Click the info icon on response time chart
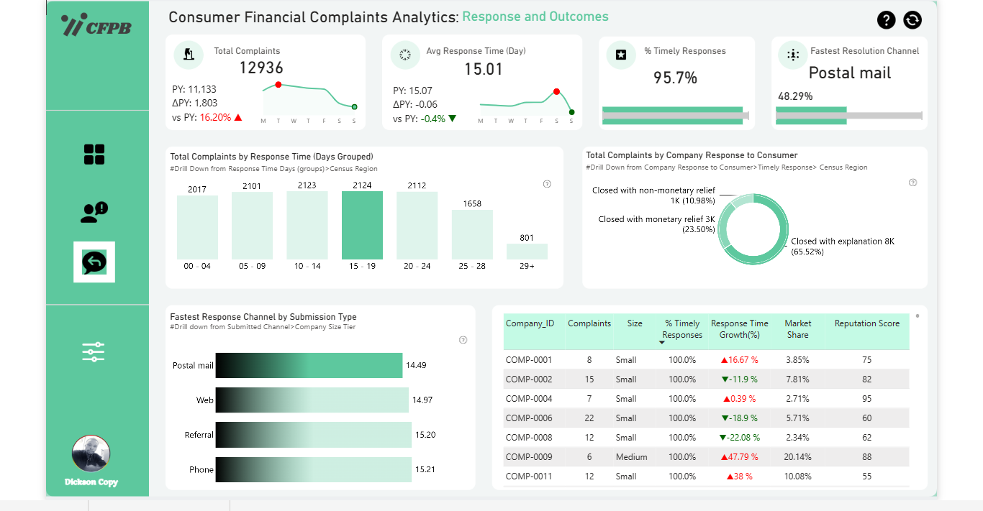Screen dimensions: 983x511 pyautogui.click(x=547, y=184)
